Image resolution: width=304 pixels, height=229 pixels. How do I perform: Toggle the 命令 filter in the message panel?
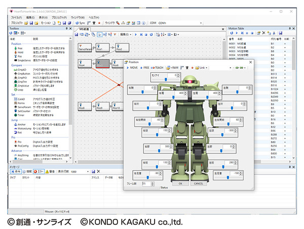click(16, 171)
